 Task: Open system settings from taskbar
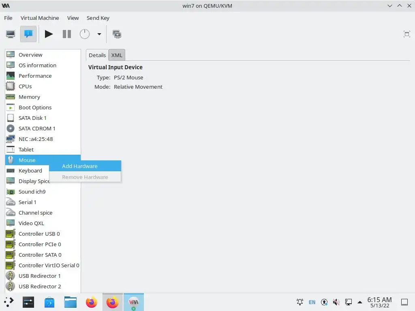(28, 302)
